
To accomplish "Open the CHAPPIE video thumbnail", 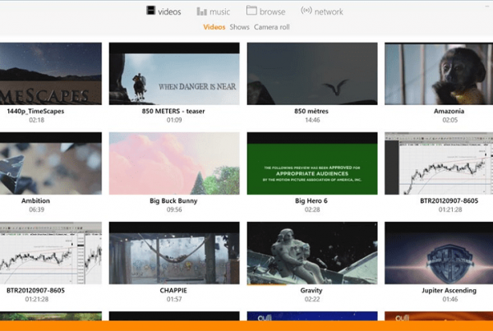I will (174, 253).
